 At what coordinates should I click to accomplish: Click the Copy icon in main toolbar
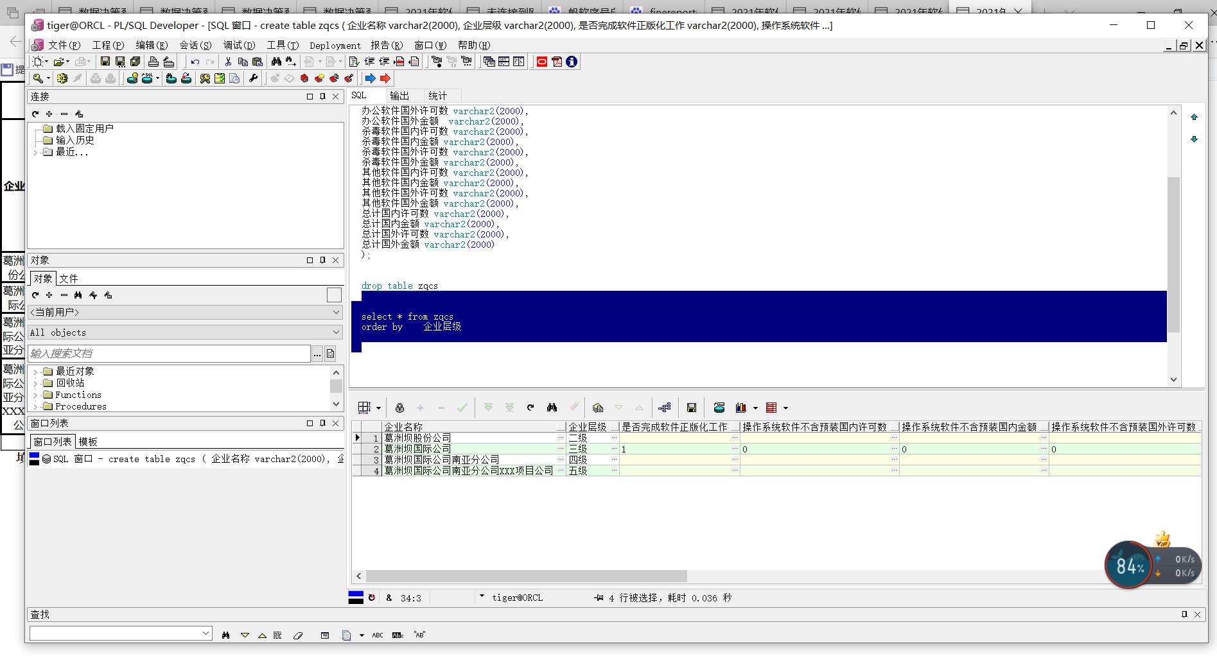243,62
